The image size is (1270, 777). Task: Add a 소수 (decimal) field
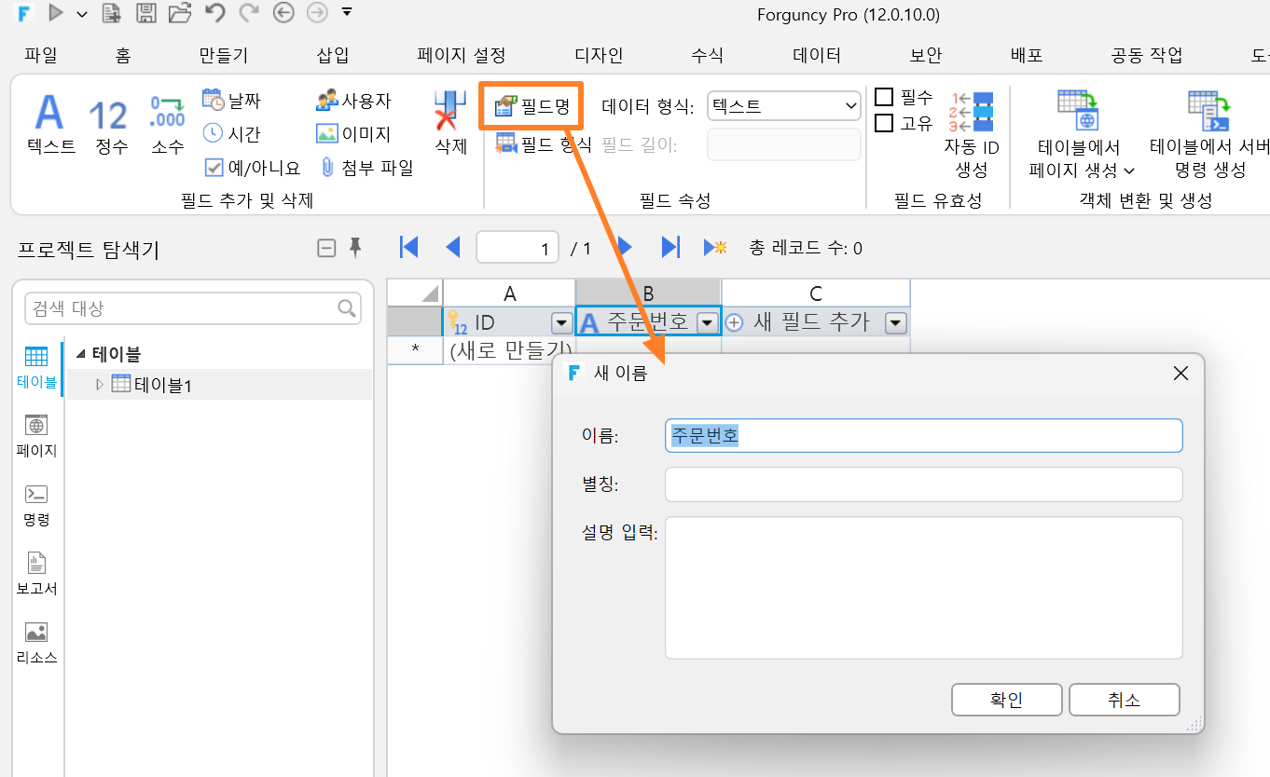[168, 124]
